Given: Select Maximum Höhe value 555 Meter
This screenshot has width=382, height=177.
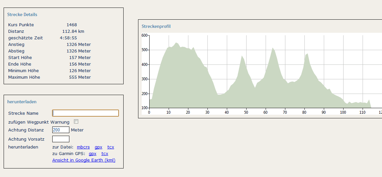Looking at the screenshot, I should pos(80,77).
